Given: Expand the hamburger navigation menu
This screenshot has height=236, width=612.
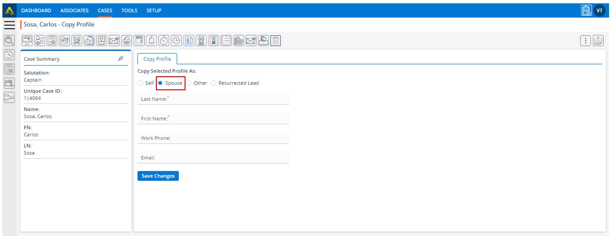Looking at the screenshot, I should (9, 25).
